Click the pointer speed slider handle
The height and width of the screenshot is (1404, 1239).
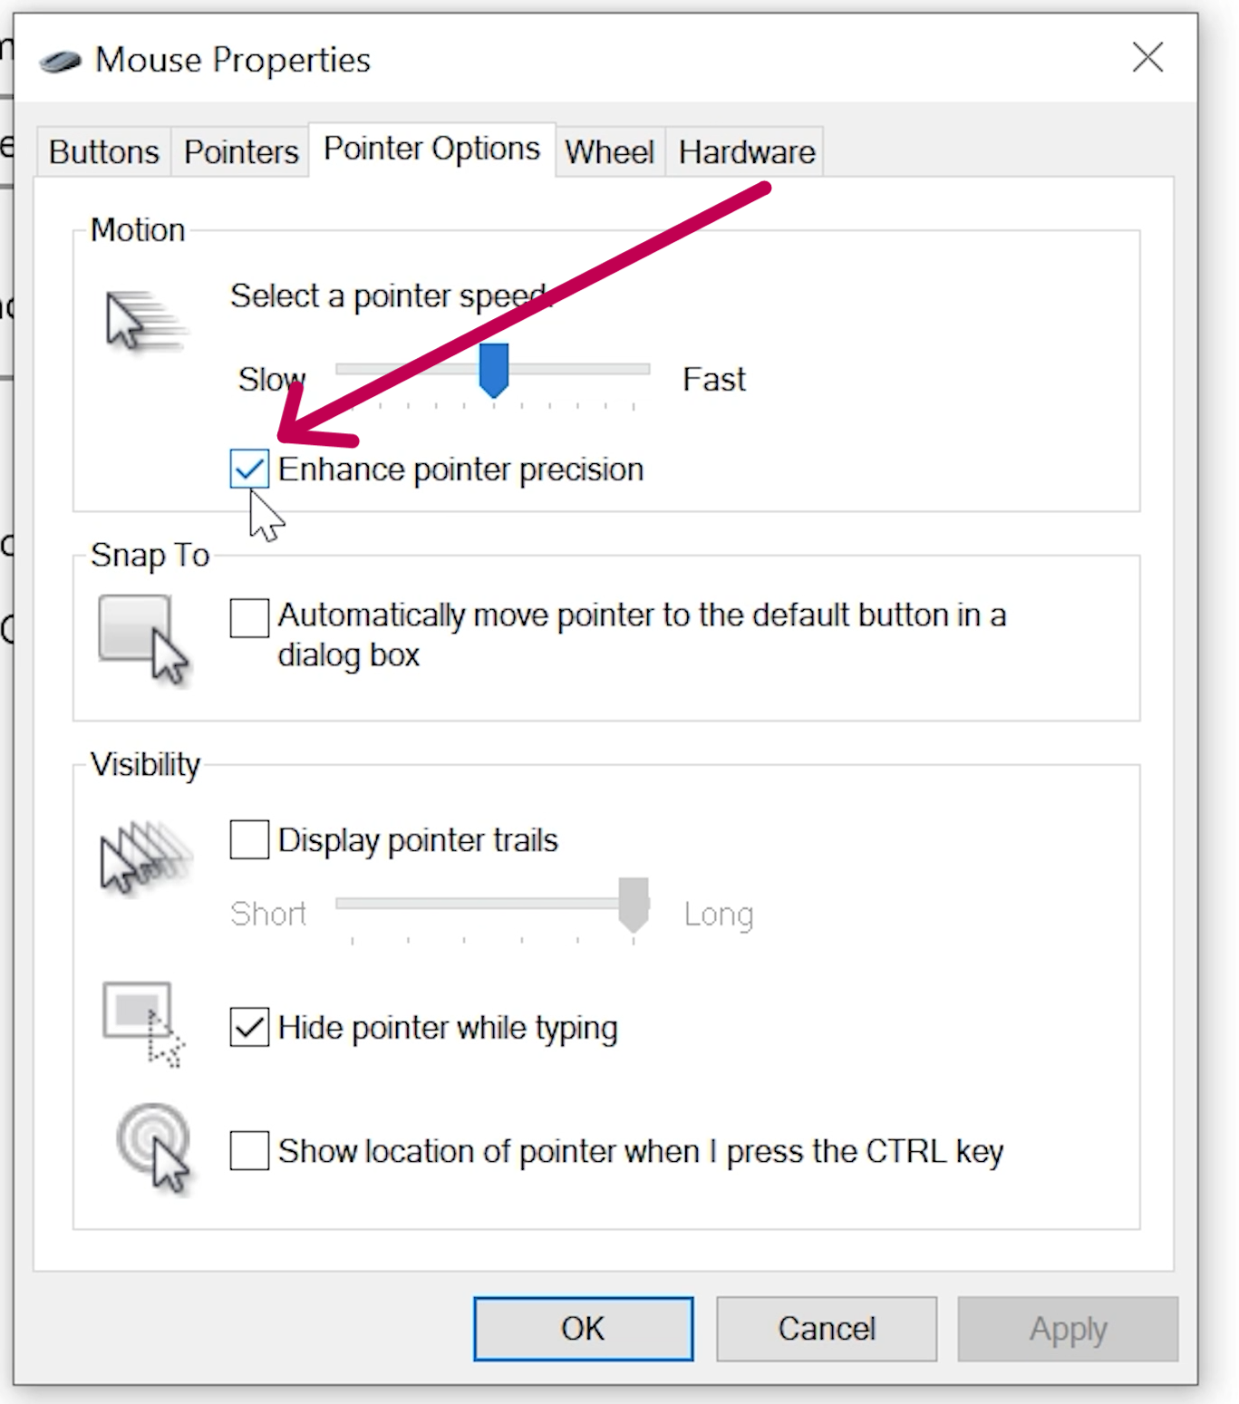pos(494,370)
